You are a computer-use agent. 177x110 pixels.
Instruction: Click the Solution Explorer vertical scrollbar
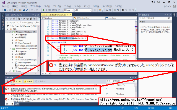point(39,48)
